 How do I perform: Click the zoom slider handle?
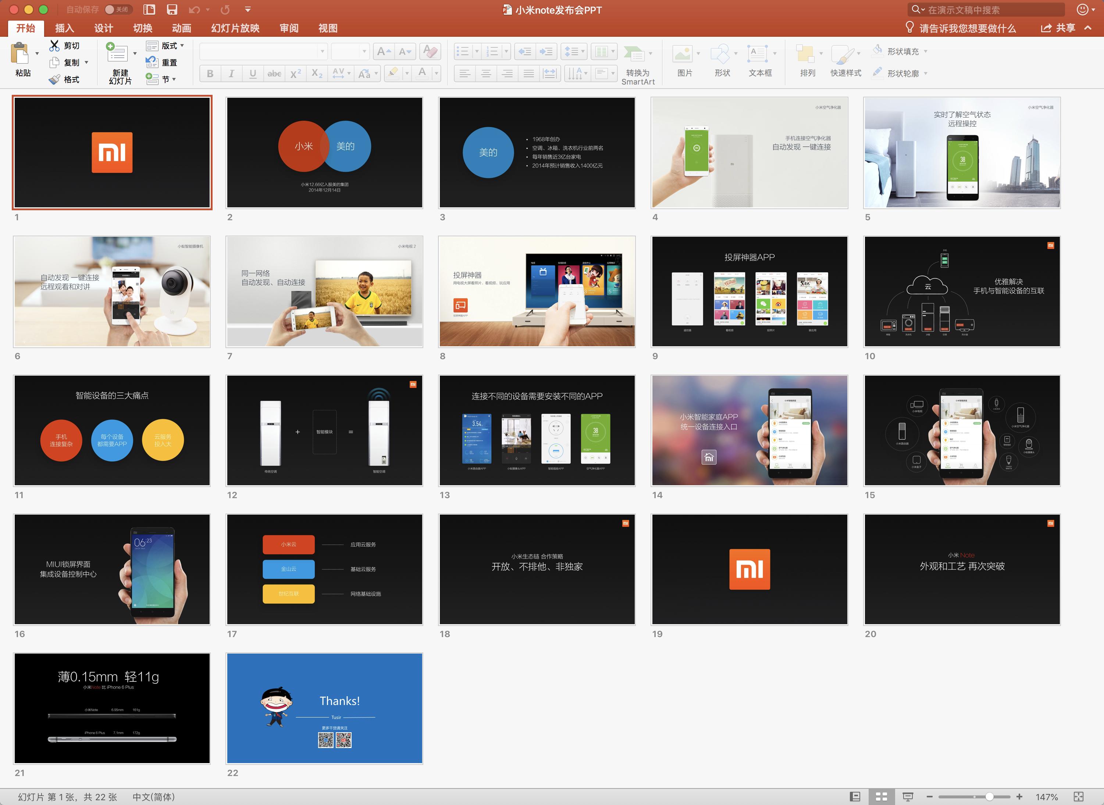pyautogui.click(x=989, y=797)
